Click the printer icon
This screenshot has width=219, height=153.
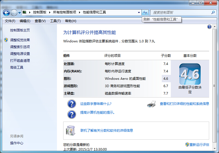pos(151,104)
